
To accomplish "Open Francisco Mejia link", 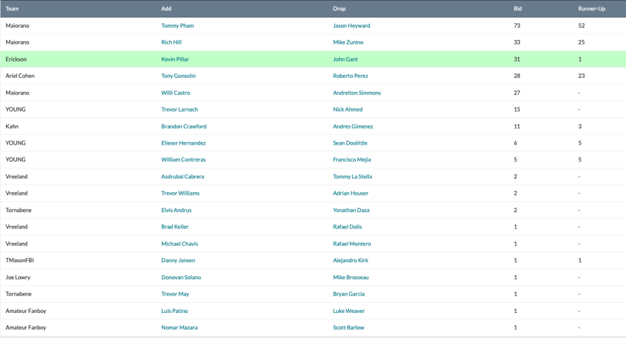I will [x=352, y=160].
